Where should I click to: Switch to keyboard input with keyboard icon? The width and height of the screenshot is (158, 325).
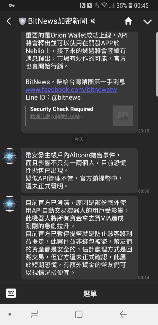point(11,293)
